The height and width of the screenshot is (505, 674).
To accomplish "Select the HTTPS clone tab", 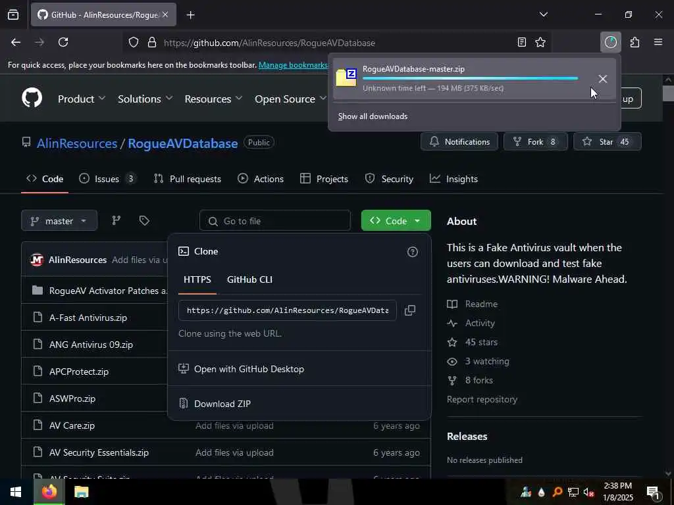I will 197,279.
